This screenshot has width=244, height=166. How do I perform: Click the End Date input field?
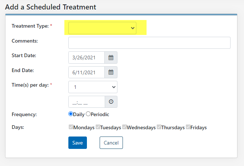(x=87, y=72)
